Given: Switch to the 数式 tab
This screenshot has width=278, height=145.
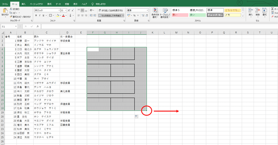Looking at the screenshot, I should click(x=49, y=4).
